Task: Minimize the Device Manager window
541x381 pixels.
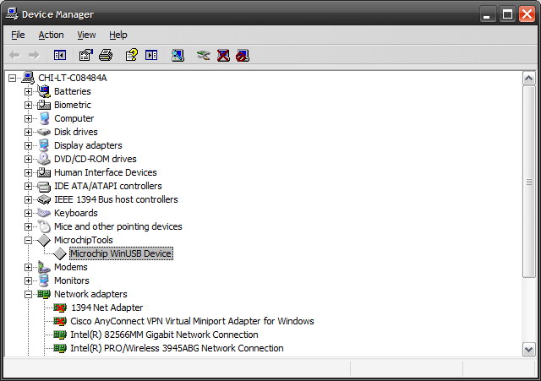Action: tap(487, 14)
